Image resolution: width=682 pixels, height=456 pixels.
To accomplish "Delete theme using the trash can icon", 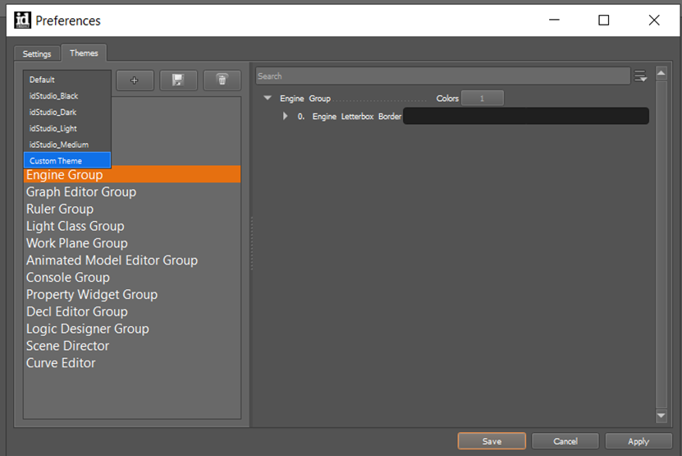I will (x=222, y=81).
